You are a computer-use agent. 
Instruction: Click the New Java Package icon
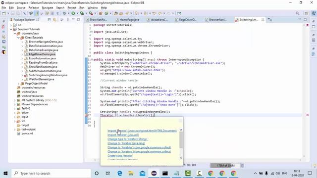(x=101, y=13)
